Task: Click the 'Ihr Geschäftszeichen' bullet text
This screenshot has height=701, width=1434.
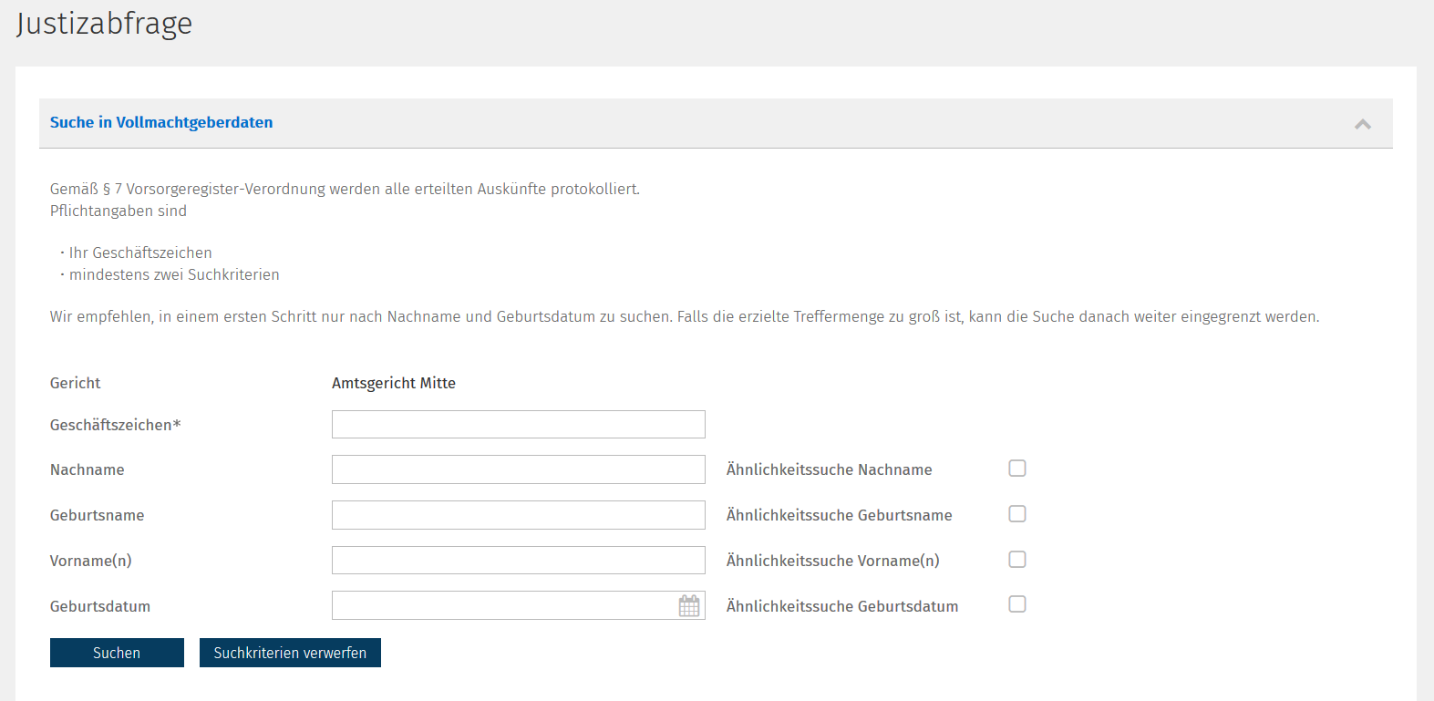Action: pyautogui.click(x=140, y=253)
